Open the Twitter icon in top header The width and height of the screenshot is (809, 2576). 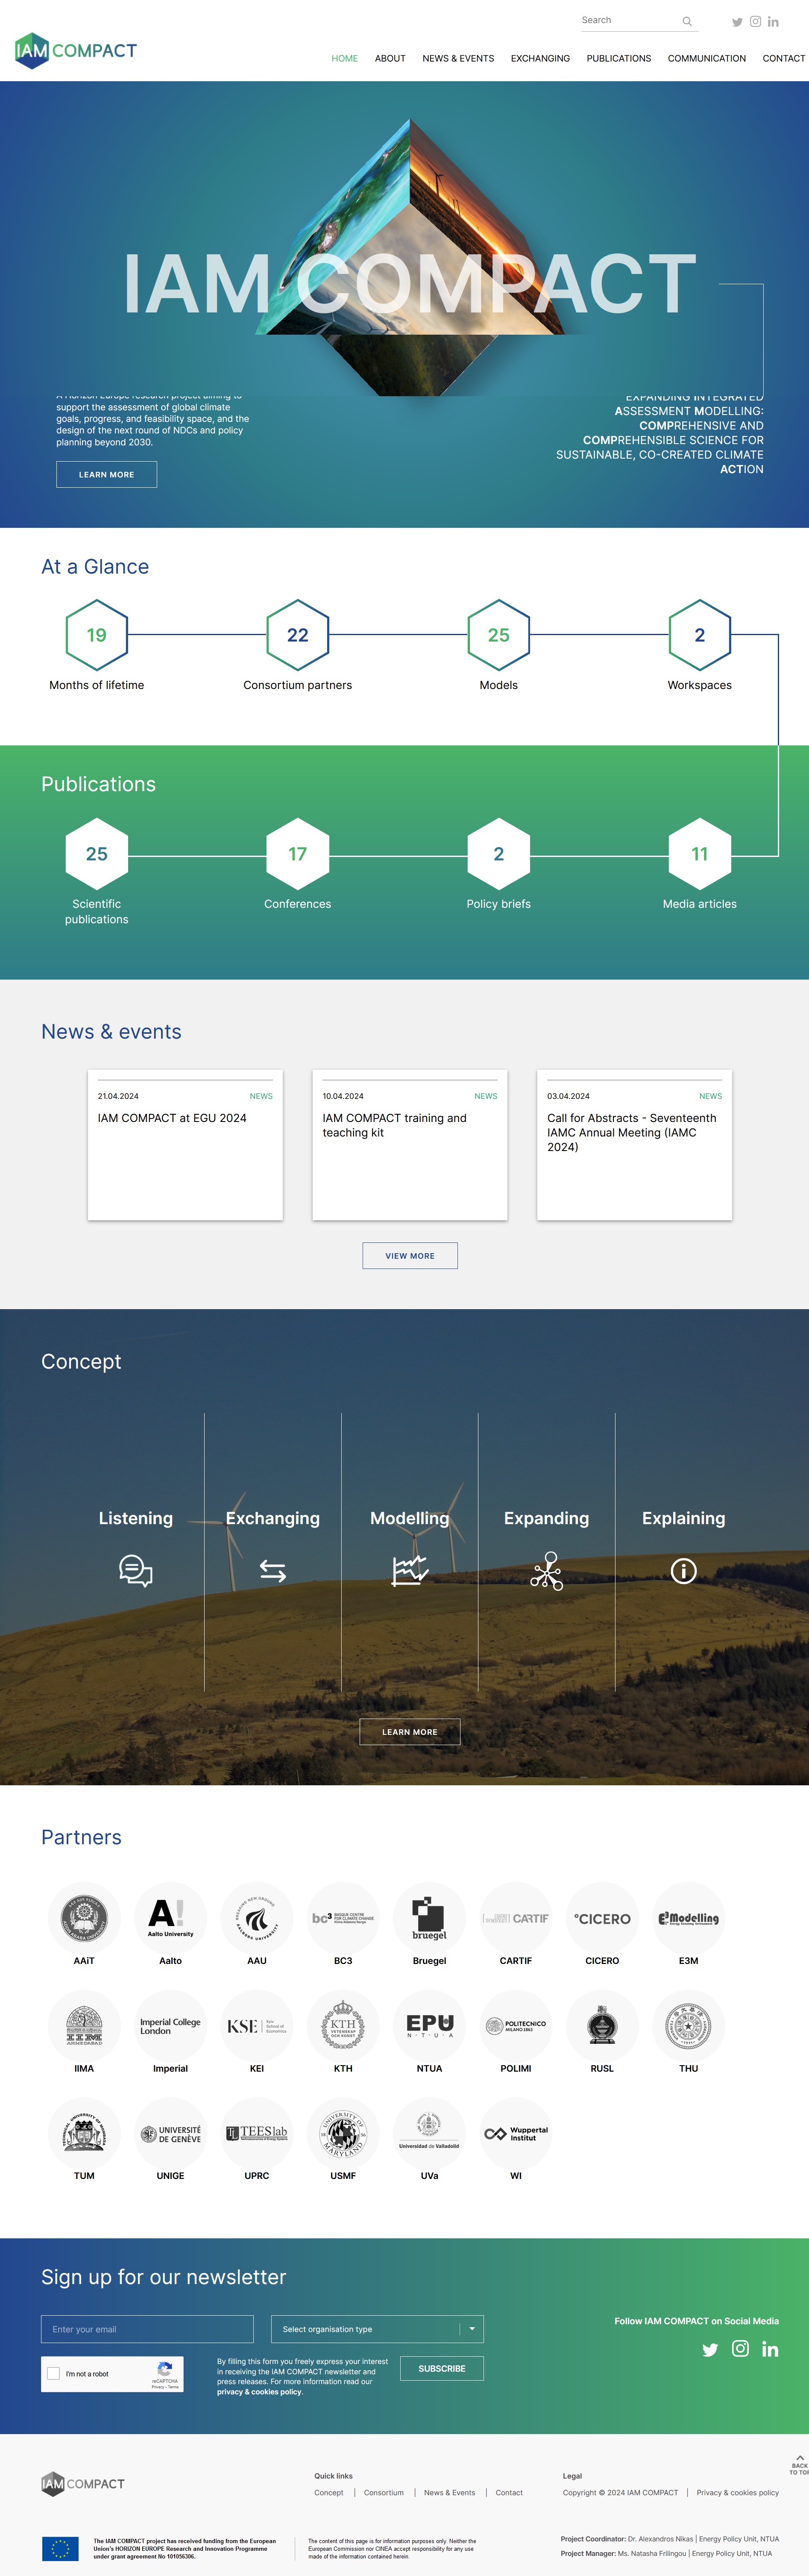tap(737, 22)
